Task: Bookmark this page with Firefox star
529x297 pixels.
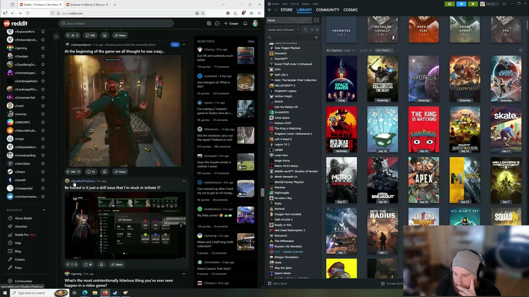Action: coord(203,13)
